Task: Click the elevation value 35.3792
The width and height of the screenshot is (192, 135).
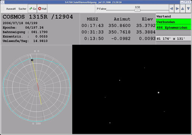Action: tap(146, 26)
